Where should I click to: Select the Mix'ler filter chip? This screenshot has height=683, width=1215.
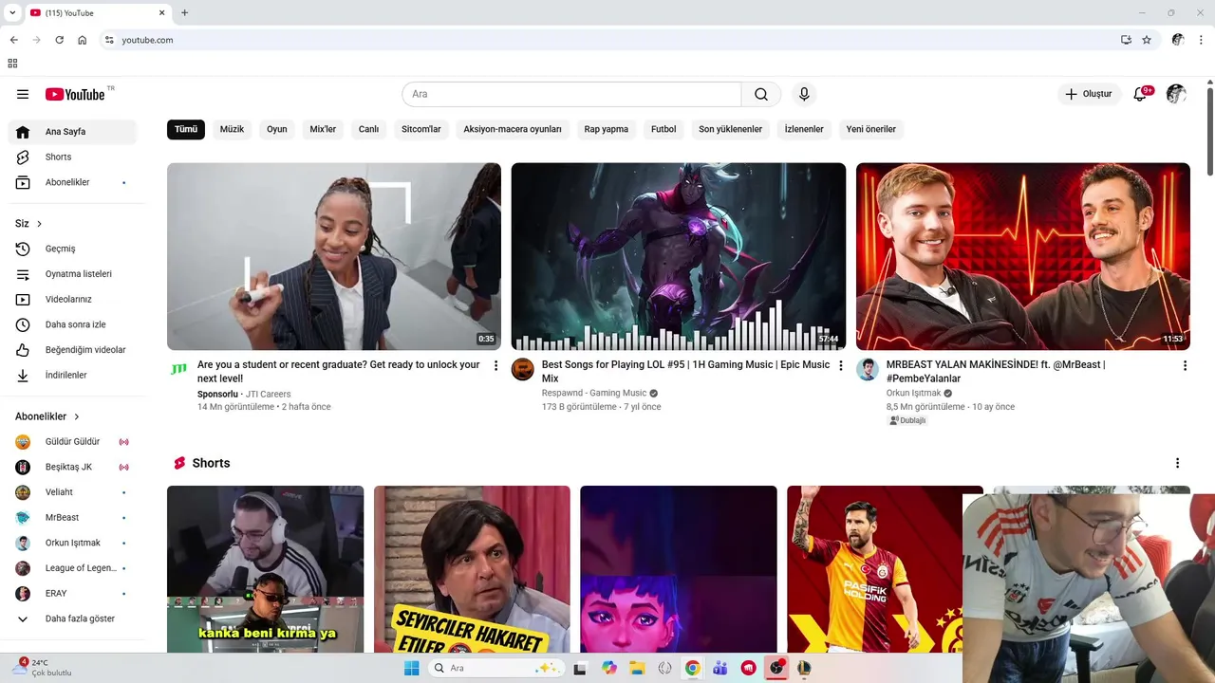tap(324, 129)
